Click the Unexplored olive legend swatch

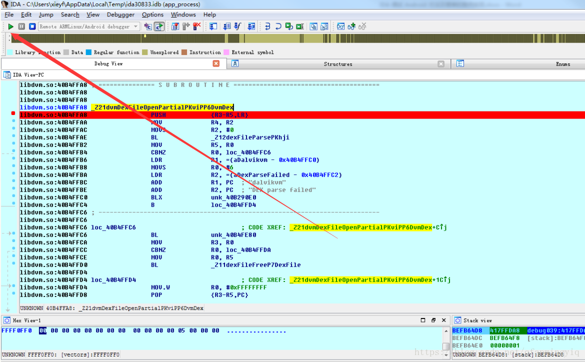click(145, 52)
